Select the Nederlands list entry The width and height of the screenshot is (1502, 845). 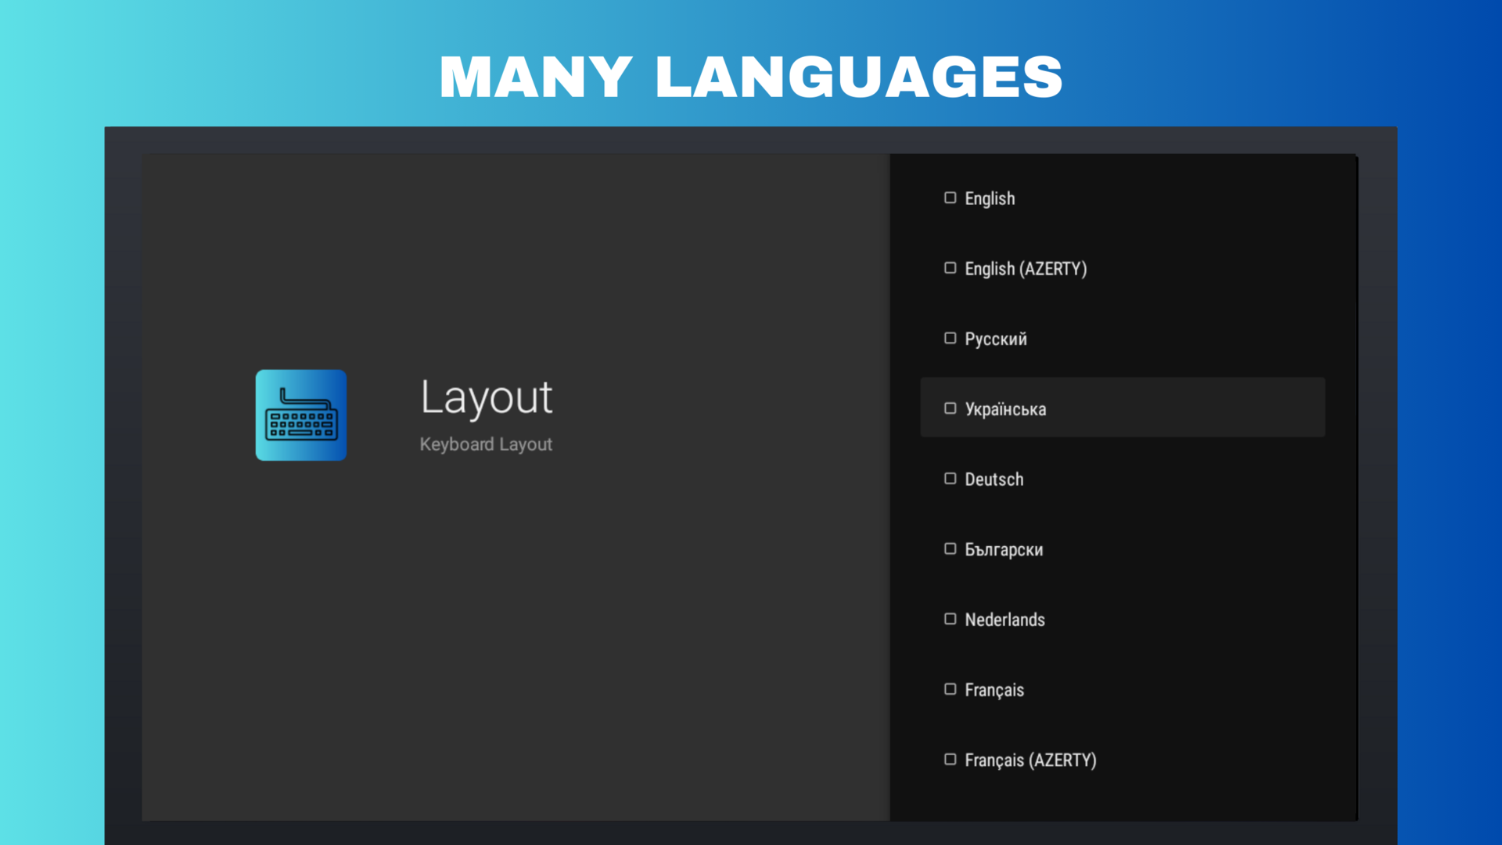(x=1004, y=620)
